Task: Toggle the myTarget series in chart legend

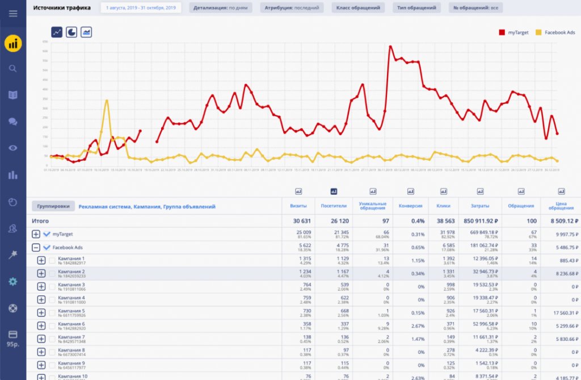Action: [513, 32]
